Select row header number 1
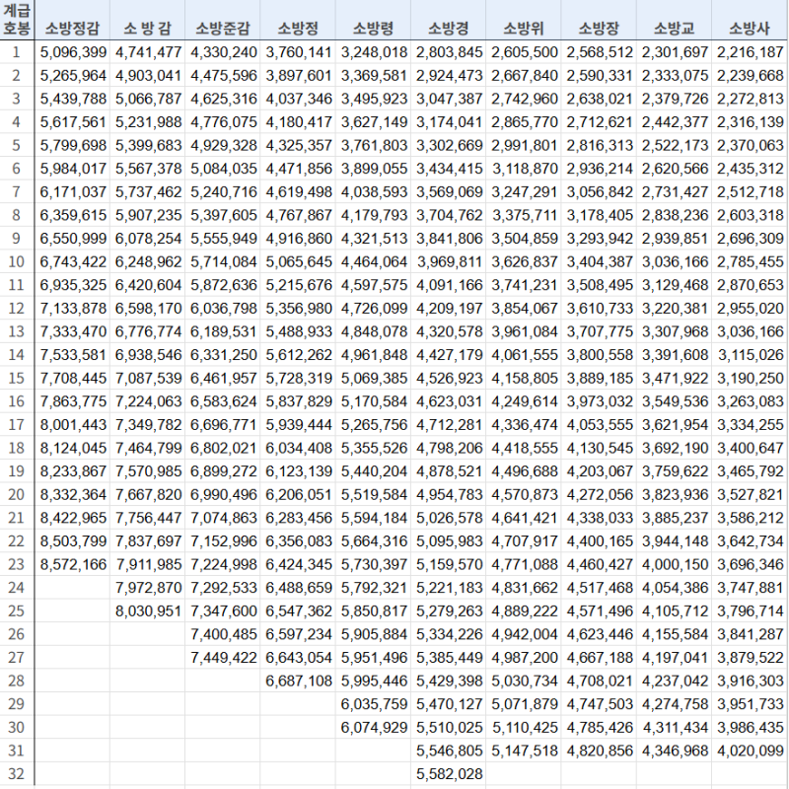Screen dimensions: 789x789 click(17, 52)
